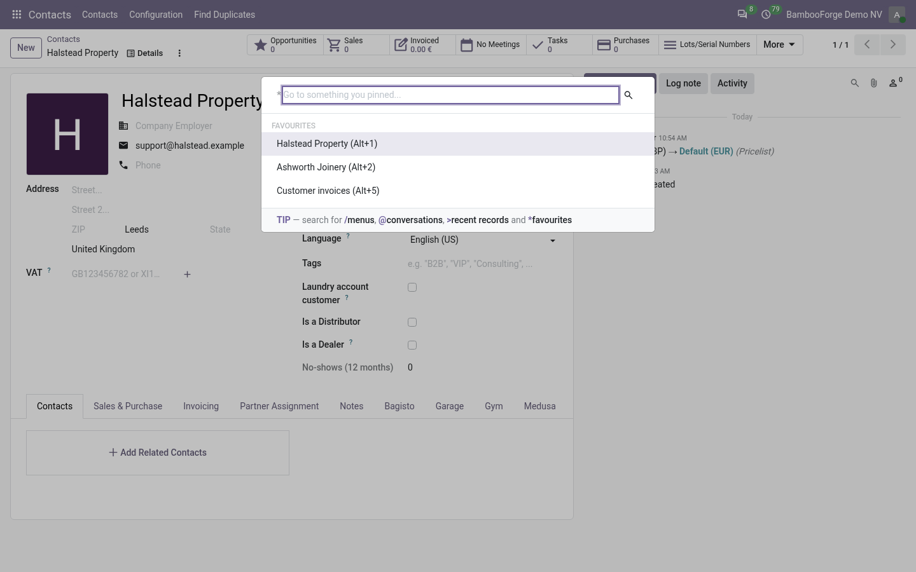Go to the previous record arrow

(867, 44)
